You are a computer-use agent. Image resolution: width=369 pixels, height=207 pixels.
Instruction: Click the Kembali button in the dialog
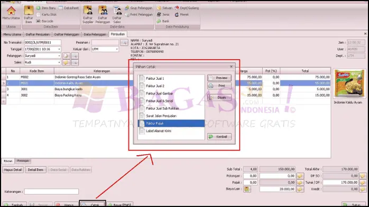click(x=219, y=137)
